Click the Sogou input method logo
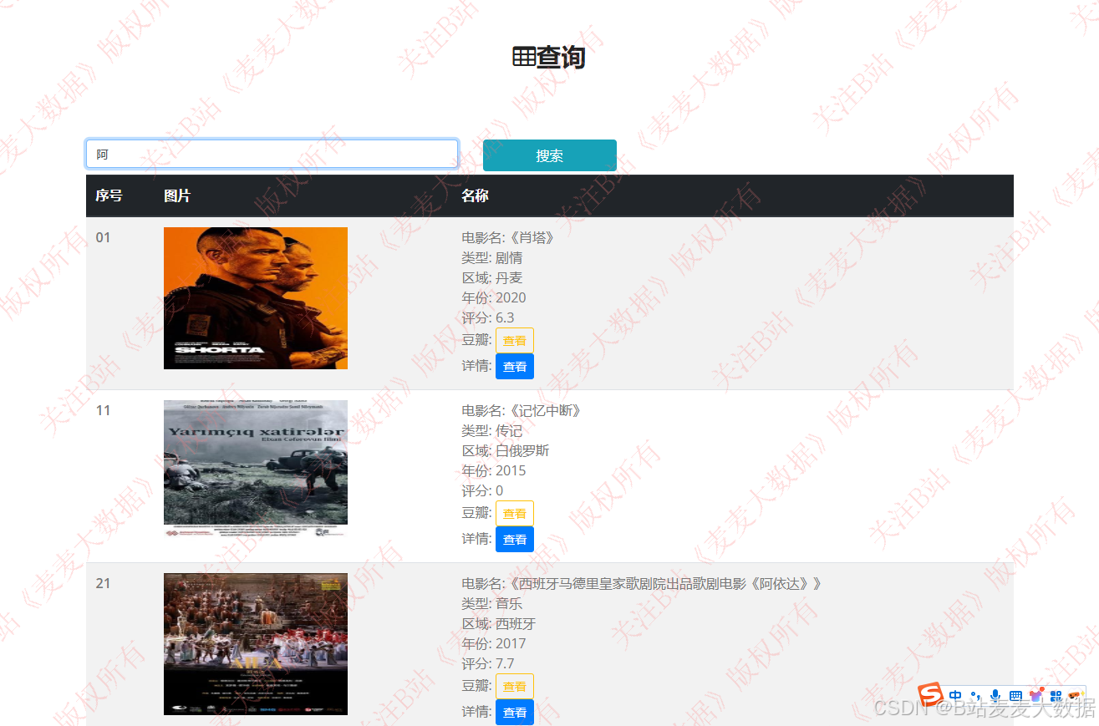The image size is (1099, 726). 931,695
